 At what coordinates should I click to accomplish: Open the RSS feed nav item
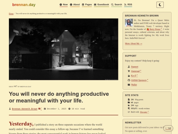click(x=128, y=5)
